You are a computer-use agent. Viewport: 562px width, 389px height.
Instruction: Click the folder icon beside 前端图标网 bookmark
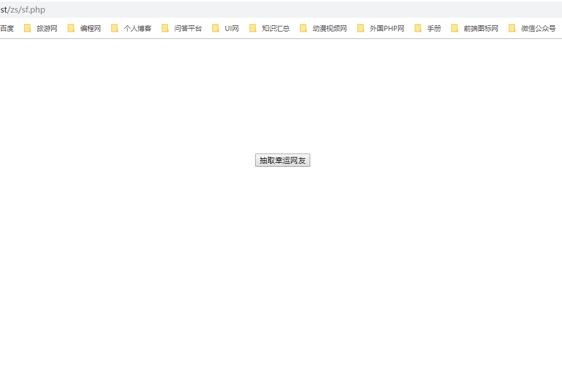[454, 27]
